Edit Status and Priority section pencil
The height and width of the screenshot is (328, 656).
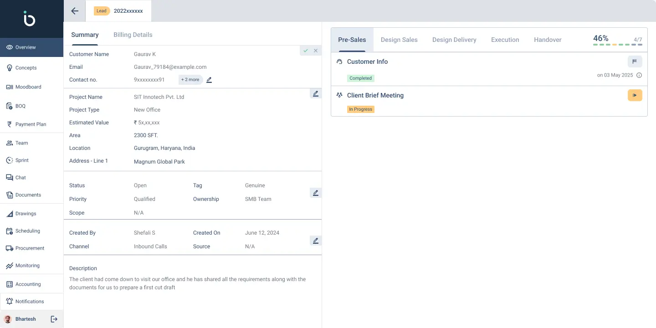point(315,193)
